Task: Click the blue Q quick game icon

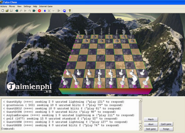Action: point(64,11)
